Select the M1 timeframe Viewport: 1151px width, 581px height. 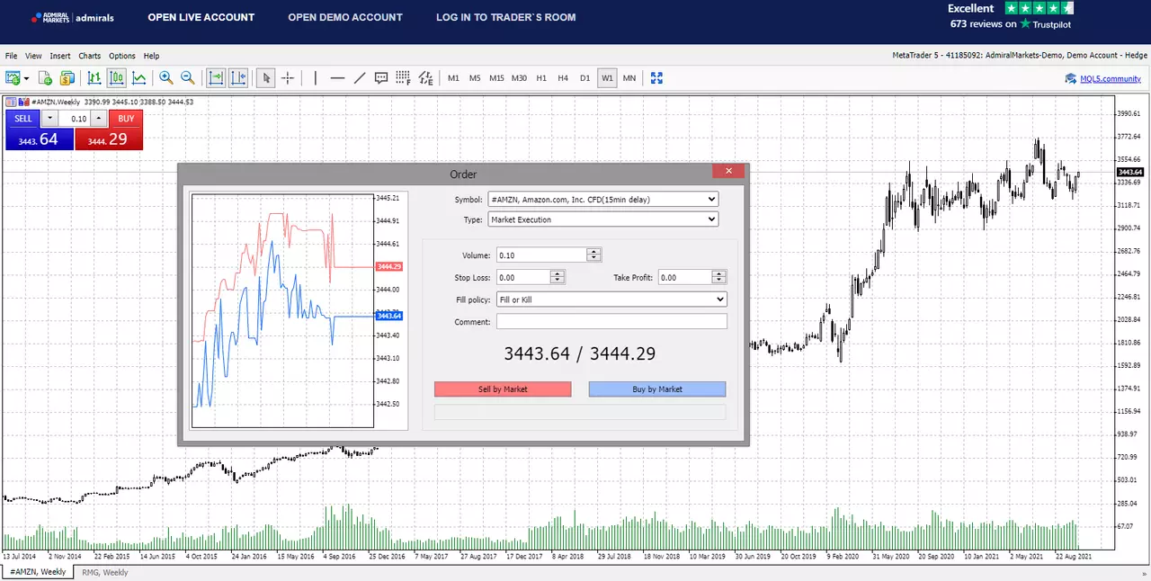click(x=453, y=78)
